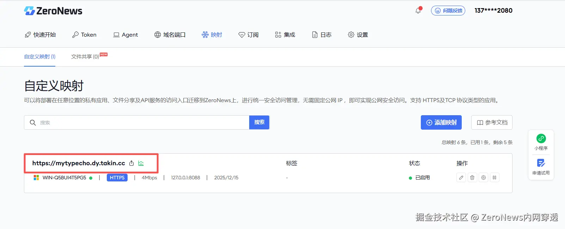Click the HTTPS protocol badge
The height and width of the screenshot is (229, 565).
point(117,178)
